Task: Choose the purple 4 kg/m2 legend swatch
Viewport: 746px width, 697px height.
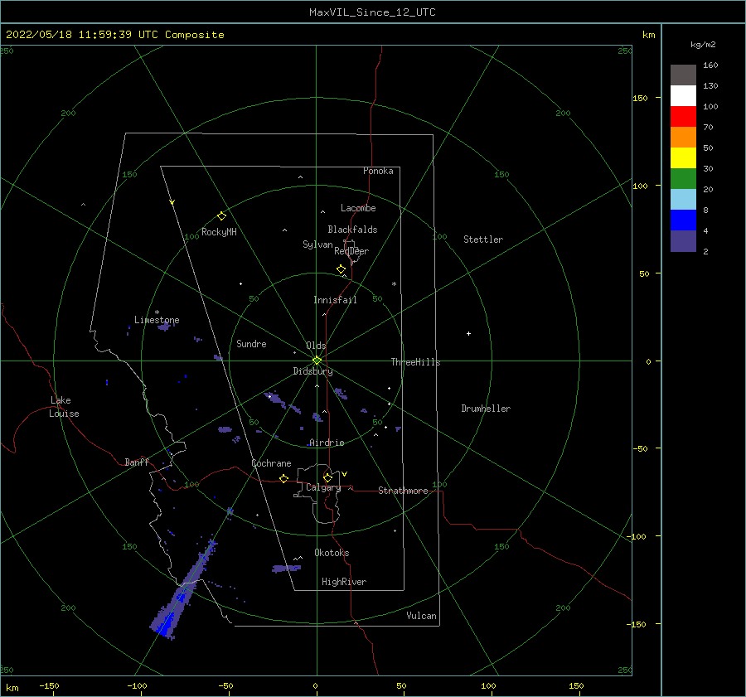Action: coord(683,240)
